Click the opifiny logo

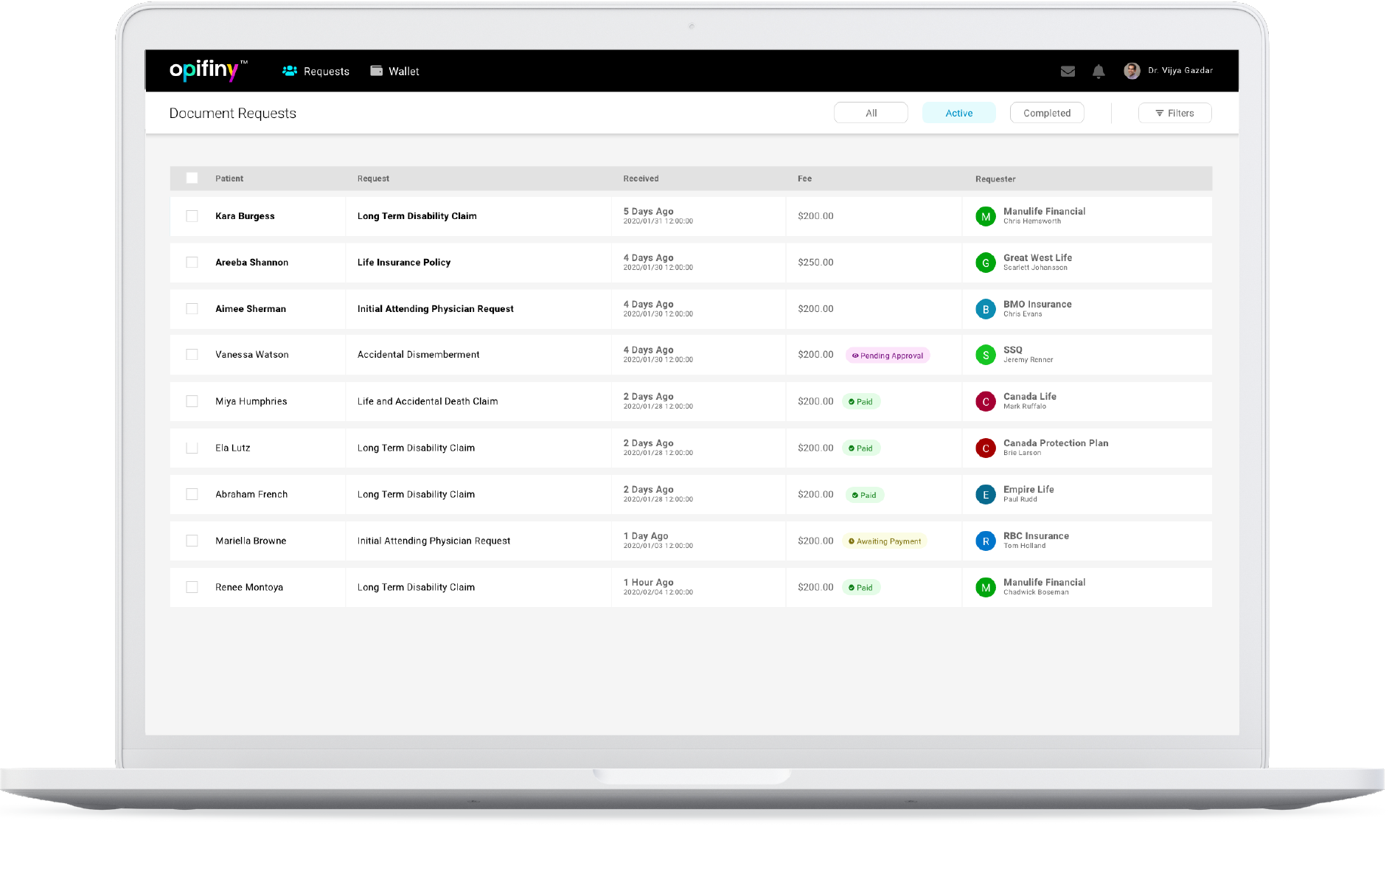pos(209,70)
